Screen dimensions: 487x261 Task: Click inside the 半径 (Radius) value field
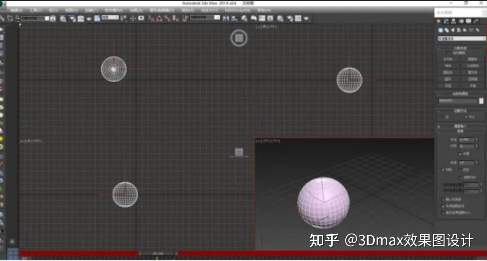click(x=467, y=139)
